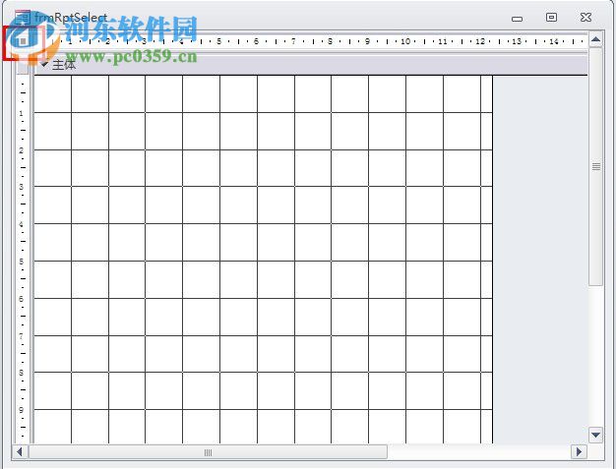Click the detail section selector on vertical ruler
616x469 pixels.
[23, 65]
